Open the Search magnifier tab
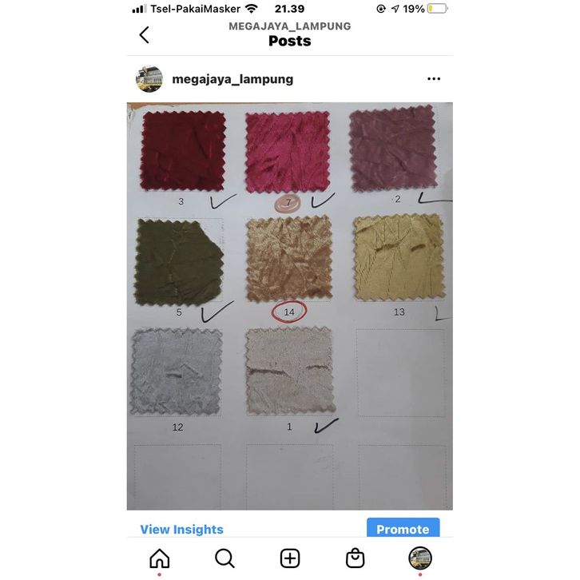The image size is (580, 580). [224, 558]
